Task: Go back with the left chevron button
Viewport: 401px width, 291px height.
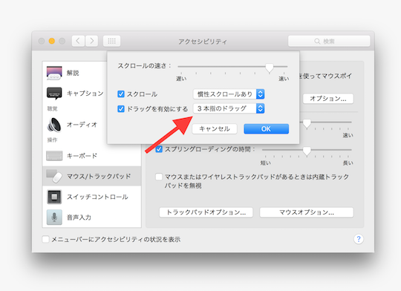Action: pos(78,41)
